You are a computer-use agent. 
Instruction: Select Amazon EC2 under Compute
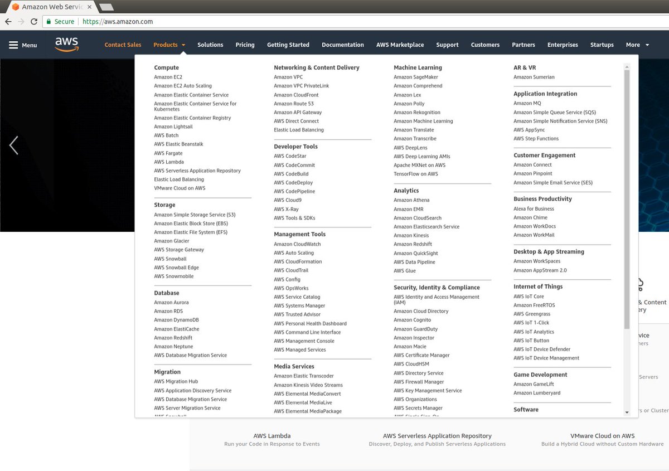(168, 77)
